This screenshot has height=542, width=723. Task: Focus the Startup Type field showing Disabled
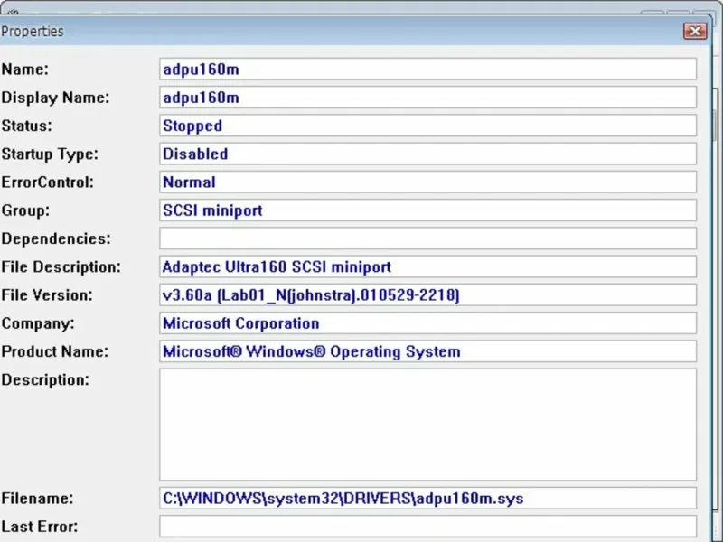pyautogui.click(x=427, y=154)
